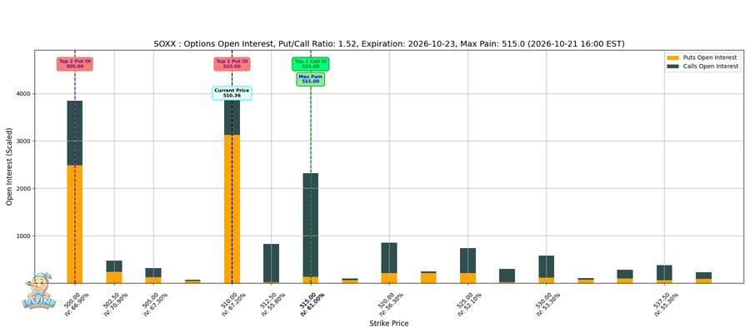Image resolution: width=750 pixels, height=333 pixels.
Task: Click the 'Open Interest (Scaled)' y-axis title
Action: (x=9, y=166)
